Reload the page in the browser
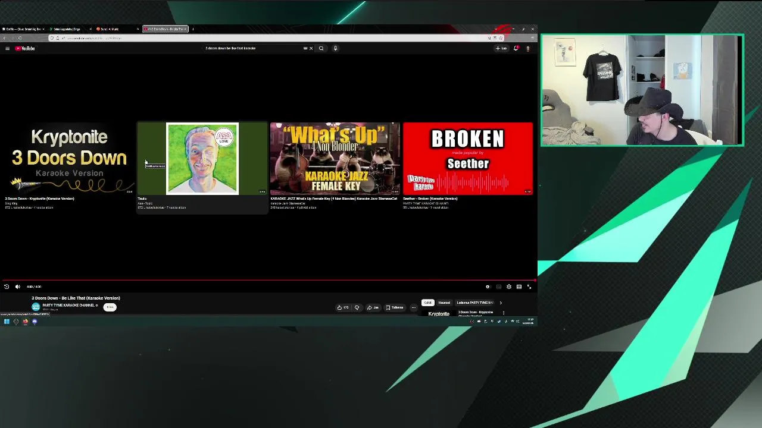The image size is (762, 428). click(20, 38)
